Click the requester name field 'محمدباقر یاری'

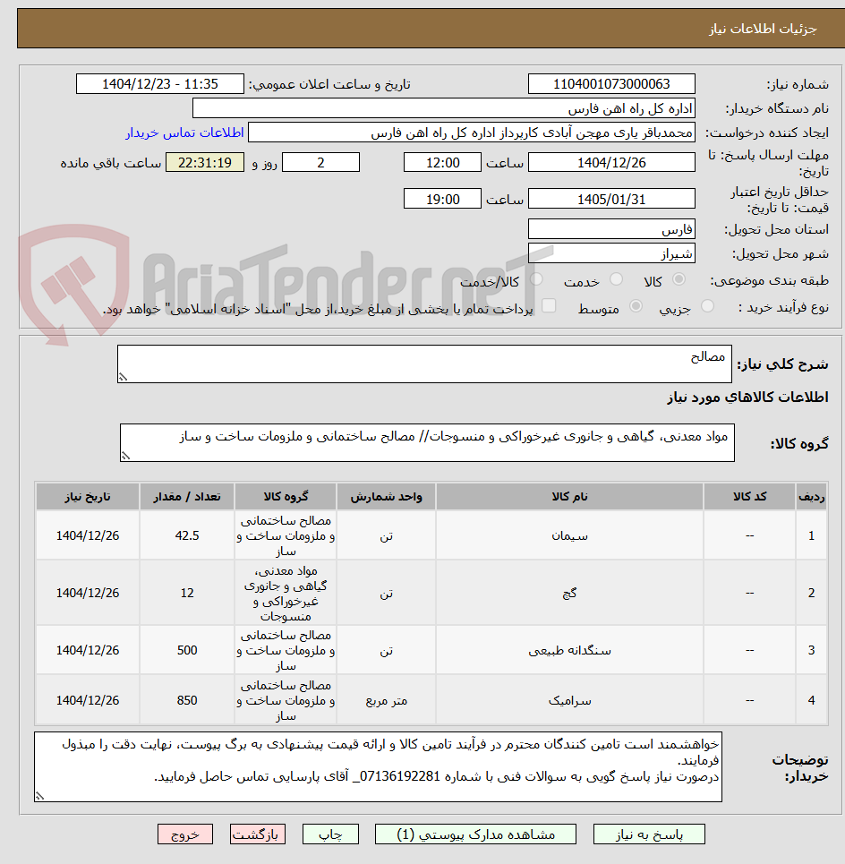tap(472, 133)
